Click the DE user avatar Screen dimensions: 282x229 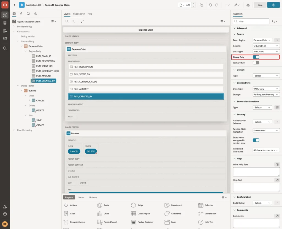(5, 224)
